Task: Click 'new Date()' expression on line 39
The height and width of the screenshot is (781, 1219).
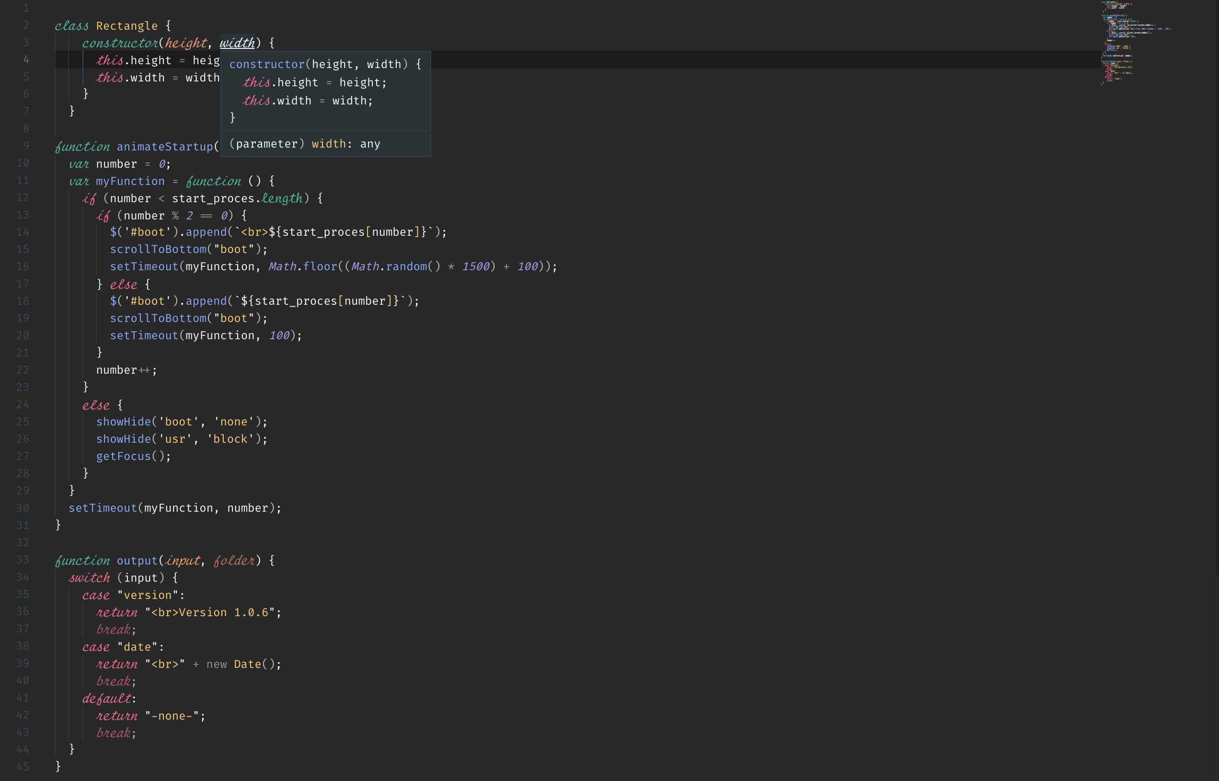Action: tap(243, 664)
